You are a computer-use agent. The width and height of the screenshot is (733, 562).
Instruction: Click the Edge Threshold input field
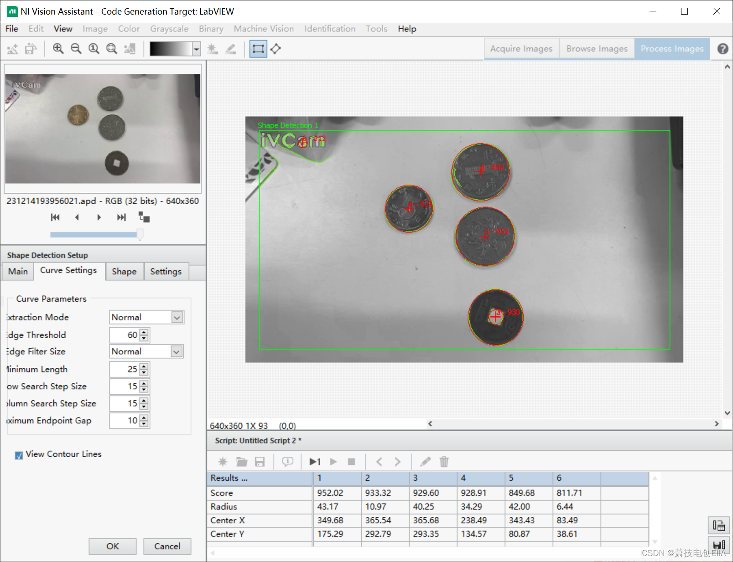point(124,335)
